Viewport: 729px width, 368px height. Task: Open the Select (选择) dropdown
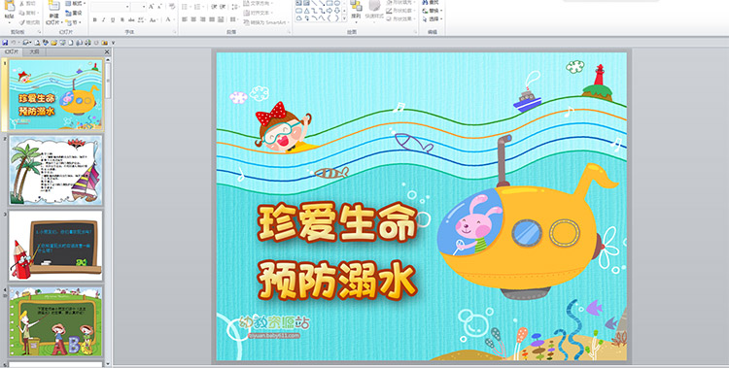click(433, 19)
